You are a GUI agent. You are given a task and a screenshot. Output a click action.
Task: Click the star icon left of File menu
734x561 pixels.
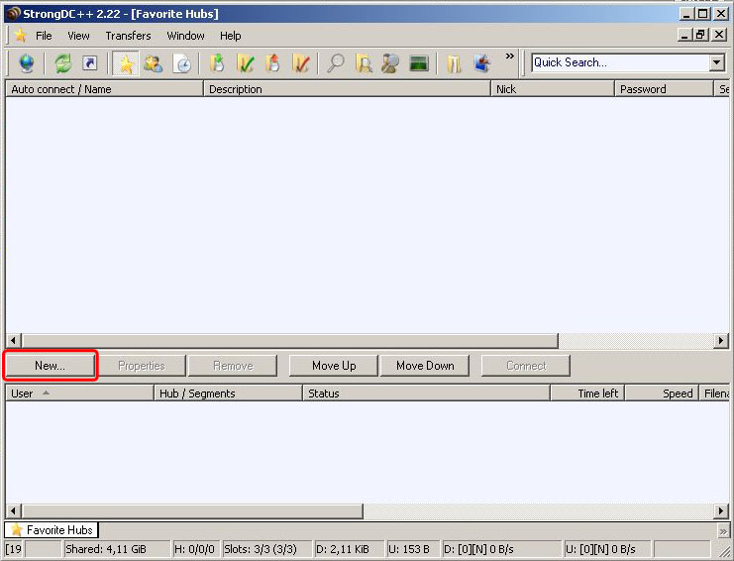pos(20,35)
